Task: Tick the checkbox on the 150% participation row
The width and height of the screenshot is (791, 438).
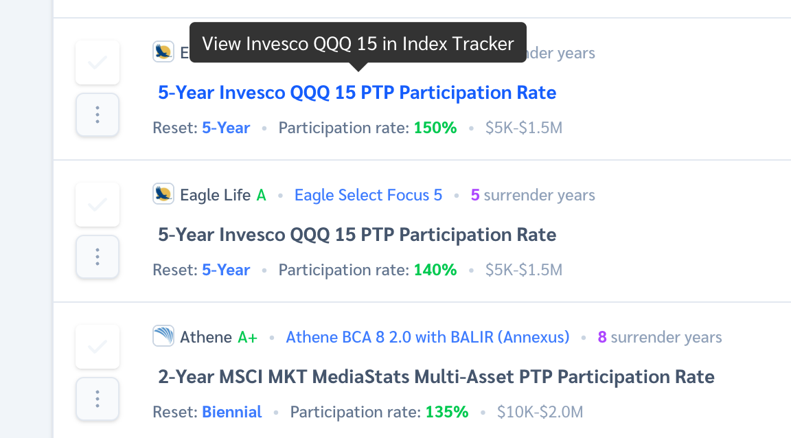Action: click(x=98, y=62)
